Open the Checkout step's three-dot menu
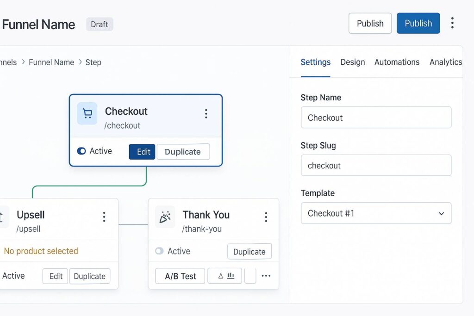The image size is (474, 316). click(x=206, y=114)
